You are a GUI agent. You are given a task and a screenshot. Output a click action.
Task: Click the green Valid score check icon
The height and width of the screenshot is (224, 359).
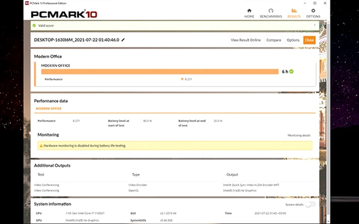[34, 26]
